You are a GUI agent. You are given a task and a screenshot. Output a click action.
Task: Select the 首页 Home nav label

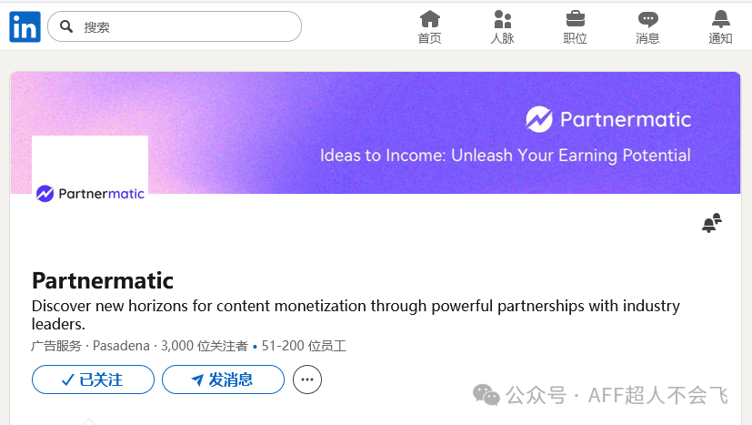429,38
